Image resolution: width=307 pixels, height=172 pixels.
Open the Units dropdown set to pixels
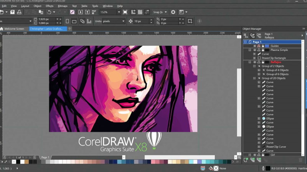(123, 21)
